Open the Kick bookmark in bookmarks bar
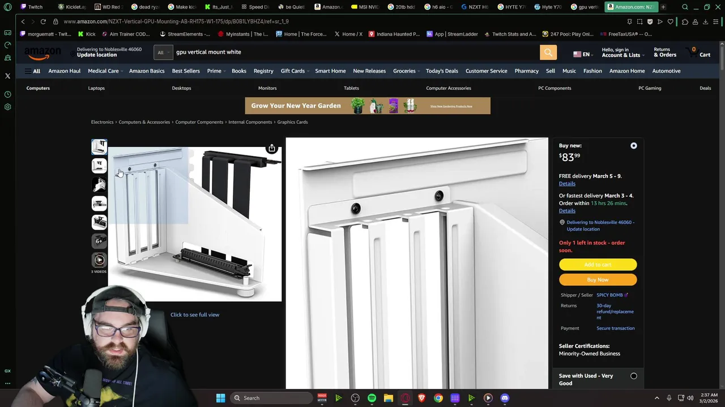Image resolution: width=725 pixels, height=407 pixels. click(x=87, y=34)
